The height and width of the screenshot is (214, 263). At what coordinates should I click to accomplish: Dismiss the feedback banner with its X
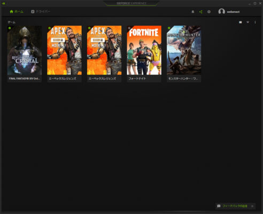pyautogui.click(x=252, y=206)
